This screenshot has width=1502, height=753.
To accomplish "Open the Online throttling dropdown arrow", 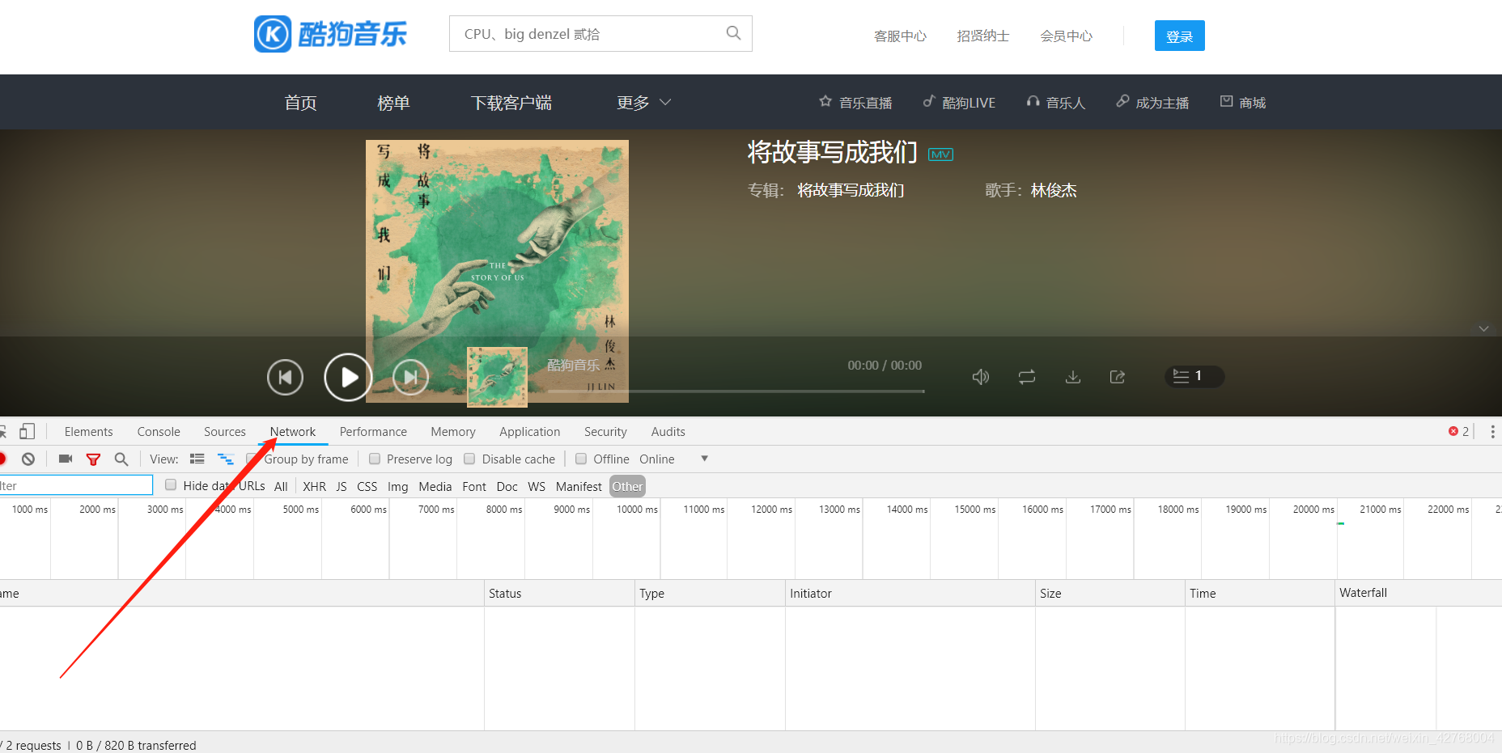I will coord(704,459).
